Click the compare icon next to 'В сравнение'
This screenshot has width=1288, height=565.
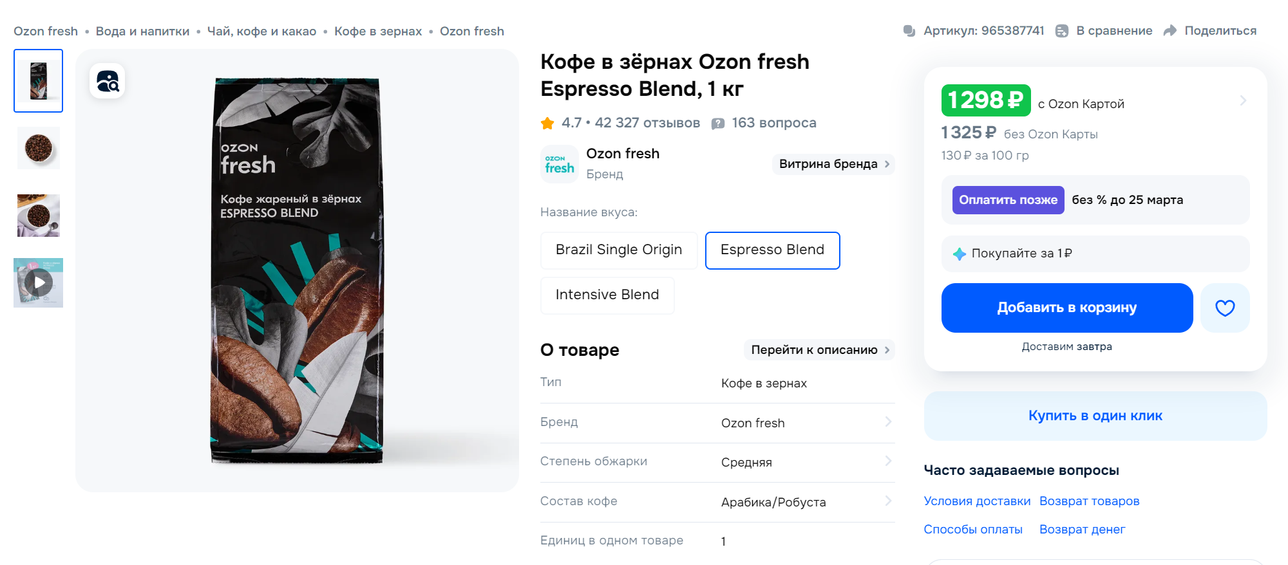(1062, 31)
